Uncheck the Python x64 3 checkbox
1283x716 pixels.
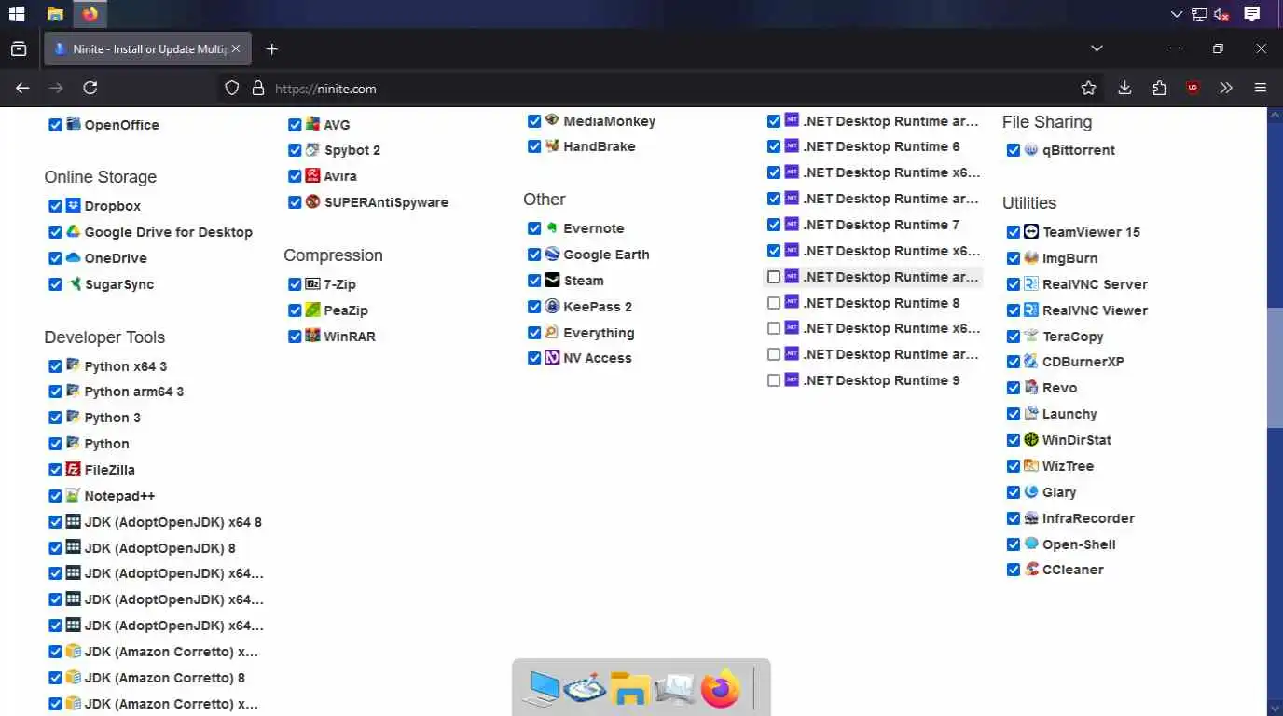(55, 366)
